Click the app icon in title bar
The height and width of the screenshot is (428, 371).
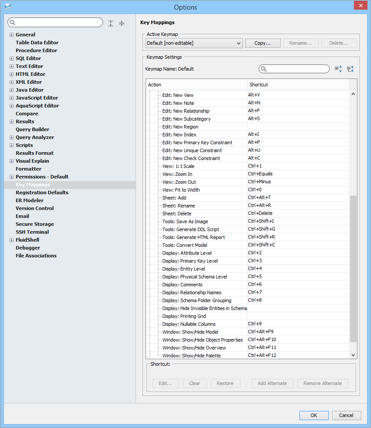(x=8, y=7)
